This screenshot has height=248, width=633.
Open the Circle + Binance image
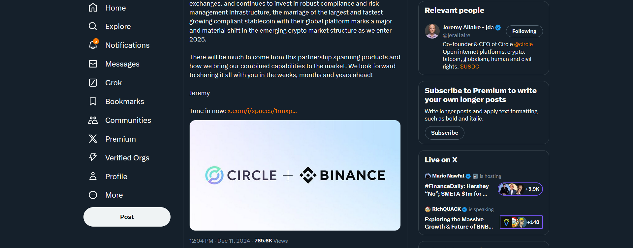tap(295, 175)
